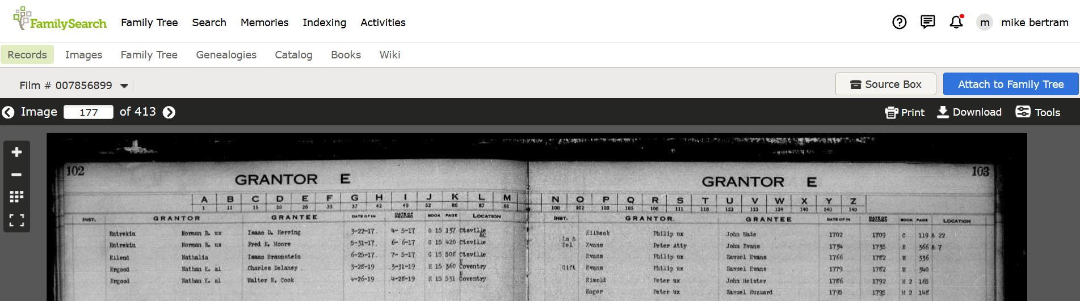Open the Source Box
Image resolution: width=1080 pixels, height=301 pixels.
[x=886, y=84]
